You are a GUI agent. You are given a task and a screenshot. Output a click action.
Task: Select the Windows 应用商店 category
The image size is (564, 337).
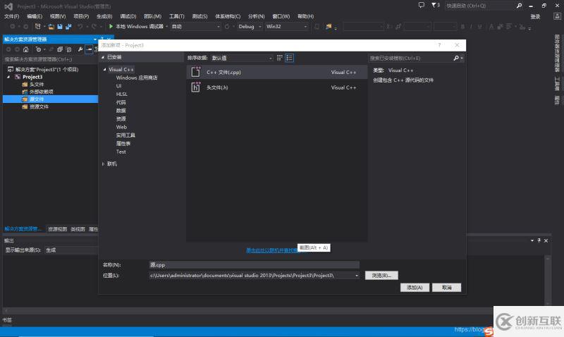tap(137, 78)
